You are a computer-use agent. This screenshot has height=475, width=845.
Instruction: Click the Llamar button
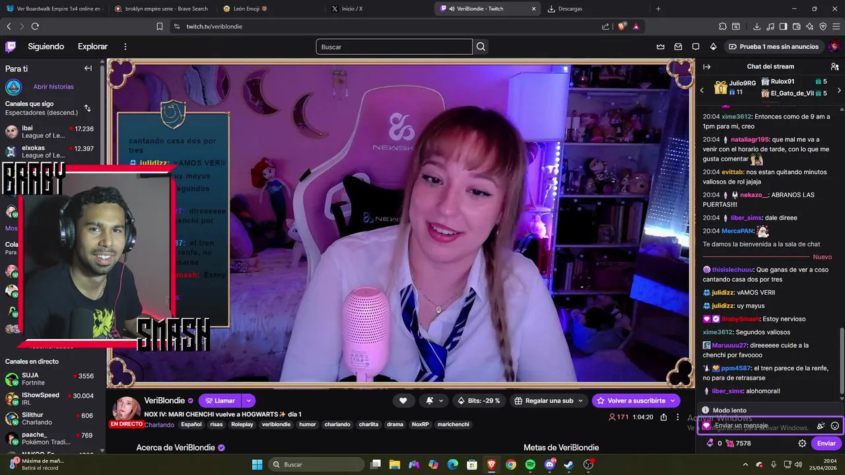pos(220,400)
